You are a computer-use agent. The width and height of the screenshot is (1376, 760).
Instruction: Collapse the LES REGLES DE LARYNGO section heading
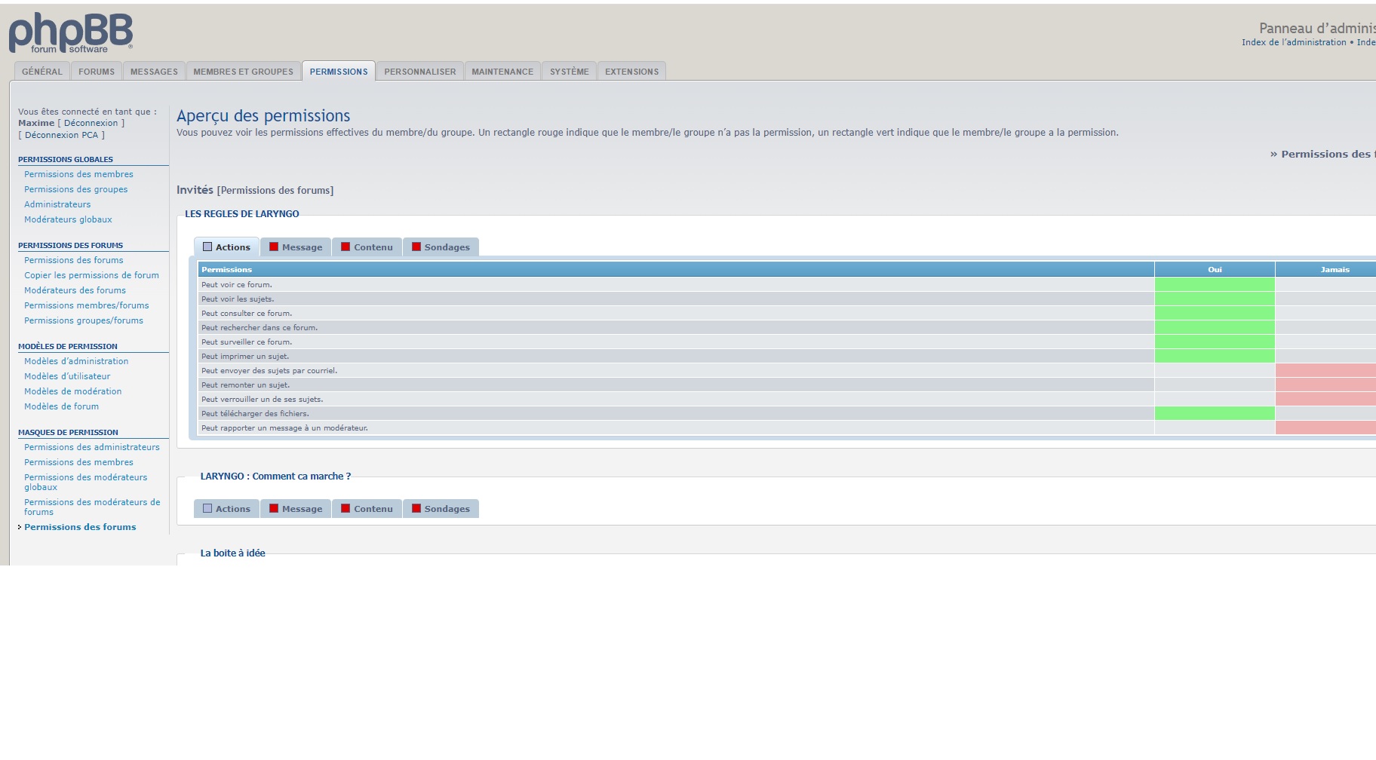(241, 214)
